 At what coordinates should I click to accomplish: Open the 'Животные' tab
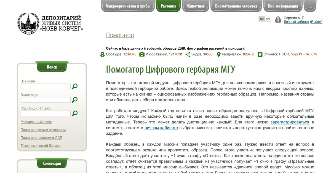coord(195,6)
